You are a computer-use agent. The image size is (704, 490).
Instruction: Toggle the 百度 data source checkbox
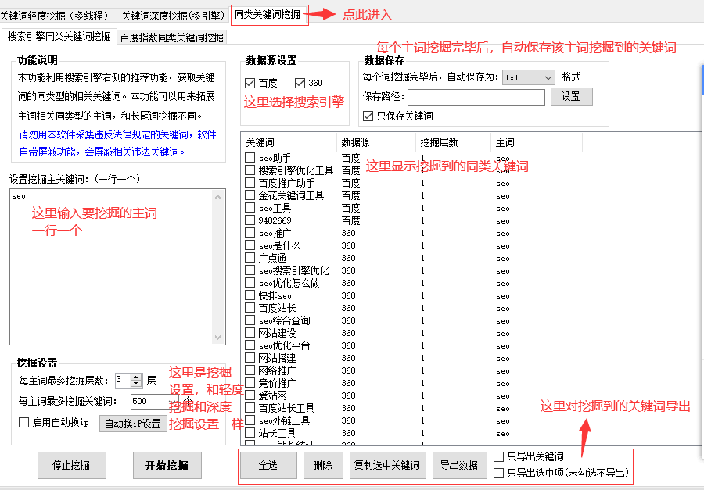[250, 83]
